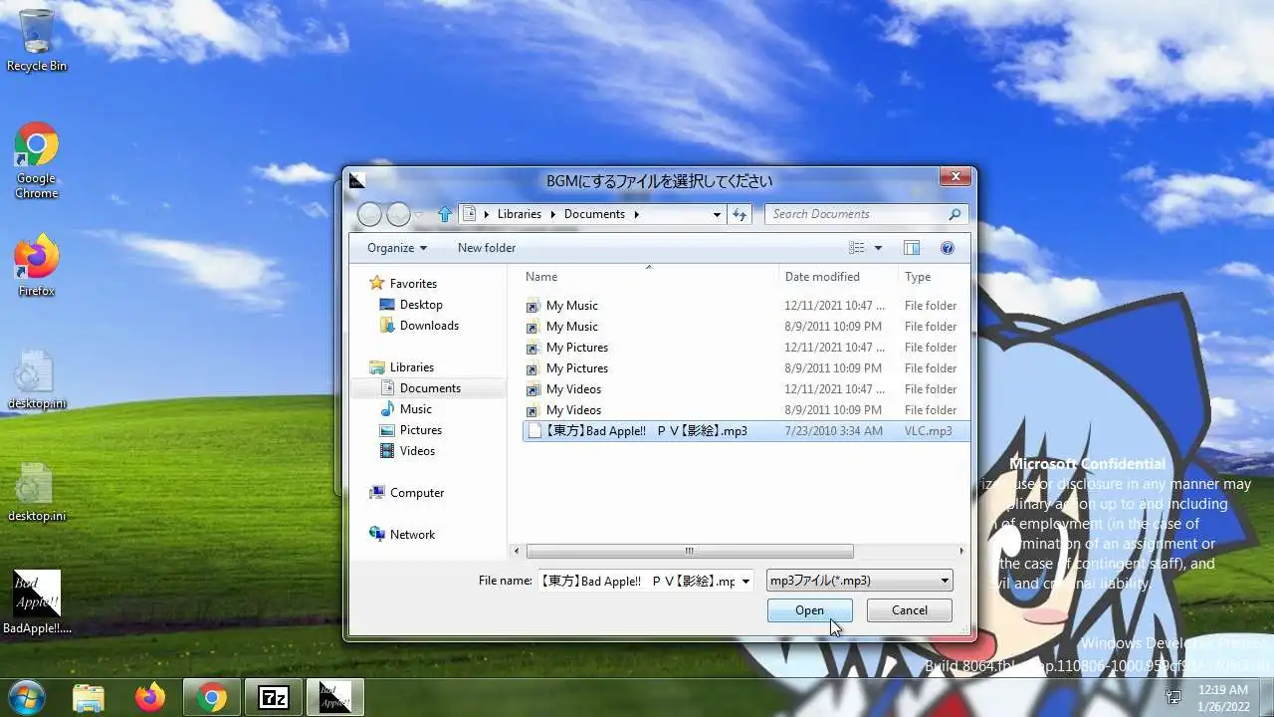Select the Google Chrome desktop shortcut
This screenshot has height=717, width=1274.
click(37, 161)
